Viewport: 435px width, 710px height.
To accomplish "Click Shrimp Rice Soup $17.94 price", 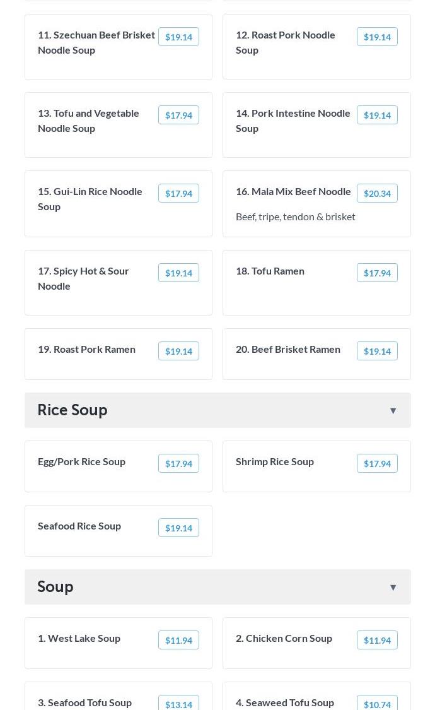I will pos(377,464).
